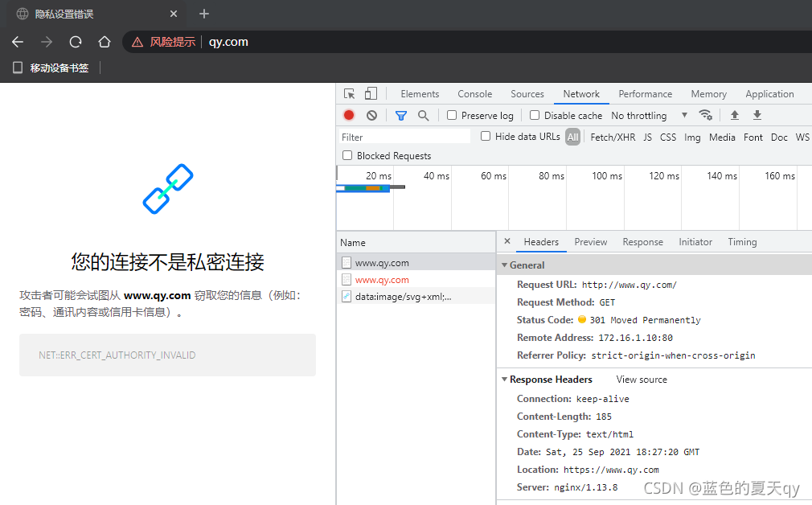
Task: Switch to the Headers detail tab
Action: [541, 242]
